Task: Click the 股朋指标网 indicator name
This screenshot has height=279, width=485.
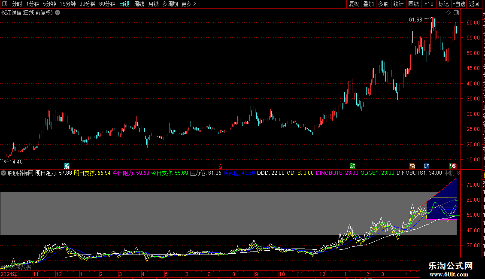Action: coord(21,173)
